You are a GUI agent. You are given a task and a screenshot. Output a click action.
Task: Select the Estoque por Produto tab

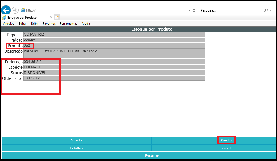coord(27,17)
